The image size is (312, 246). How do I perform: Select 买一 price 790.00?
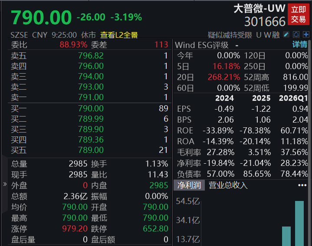pyautogui.click(x=91, y=108)
